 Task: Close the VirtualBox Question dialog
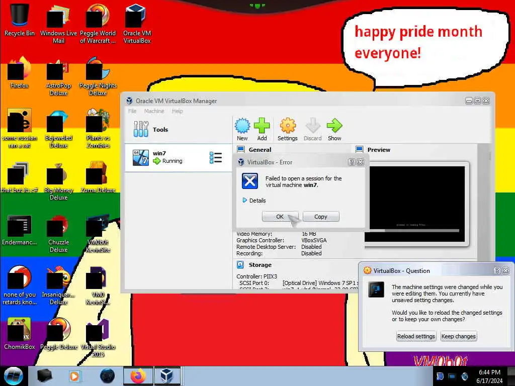click(506, 270)
